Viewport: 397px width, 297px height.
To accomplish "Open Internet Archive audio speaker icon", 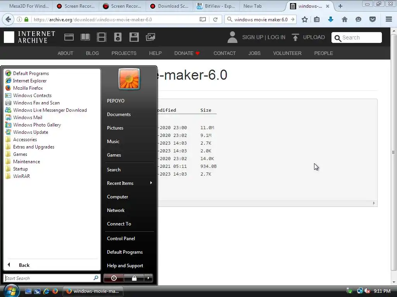I will pyautogui.click(x=118, y=37).
